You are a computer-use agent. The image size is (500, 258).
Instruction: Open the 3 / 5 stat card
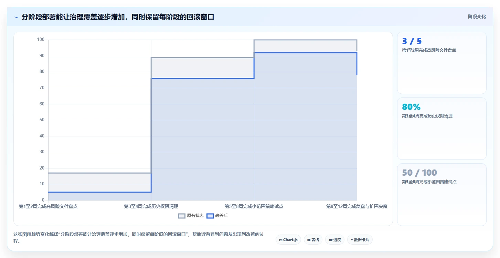pyautogui.click(x=442, y=63)
